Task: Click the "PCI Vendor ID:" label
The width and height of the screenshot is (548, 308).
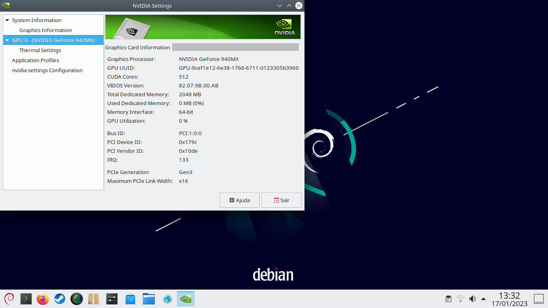Action: click(x=126, y=151)
